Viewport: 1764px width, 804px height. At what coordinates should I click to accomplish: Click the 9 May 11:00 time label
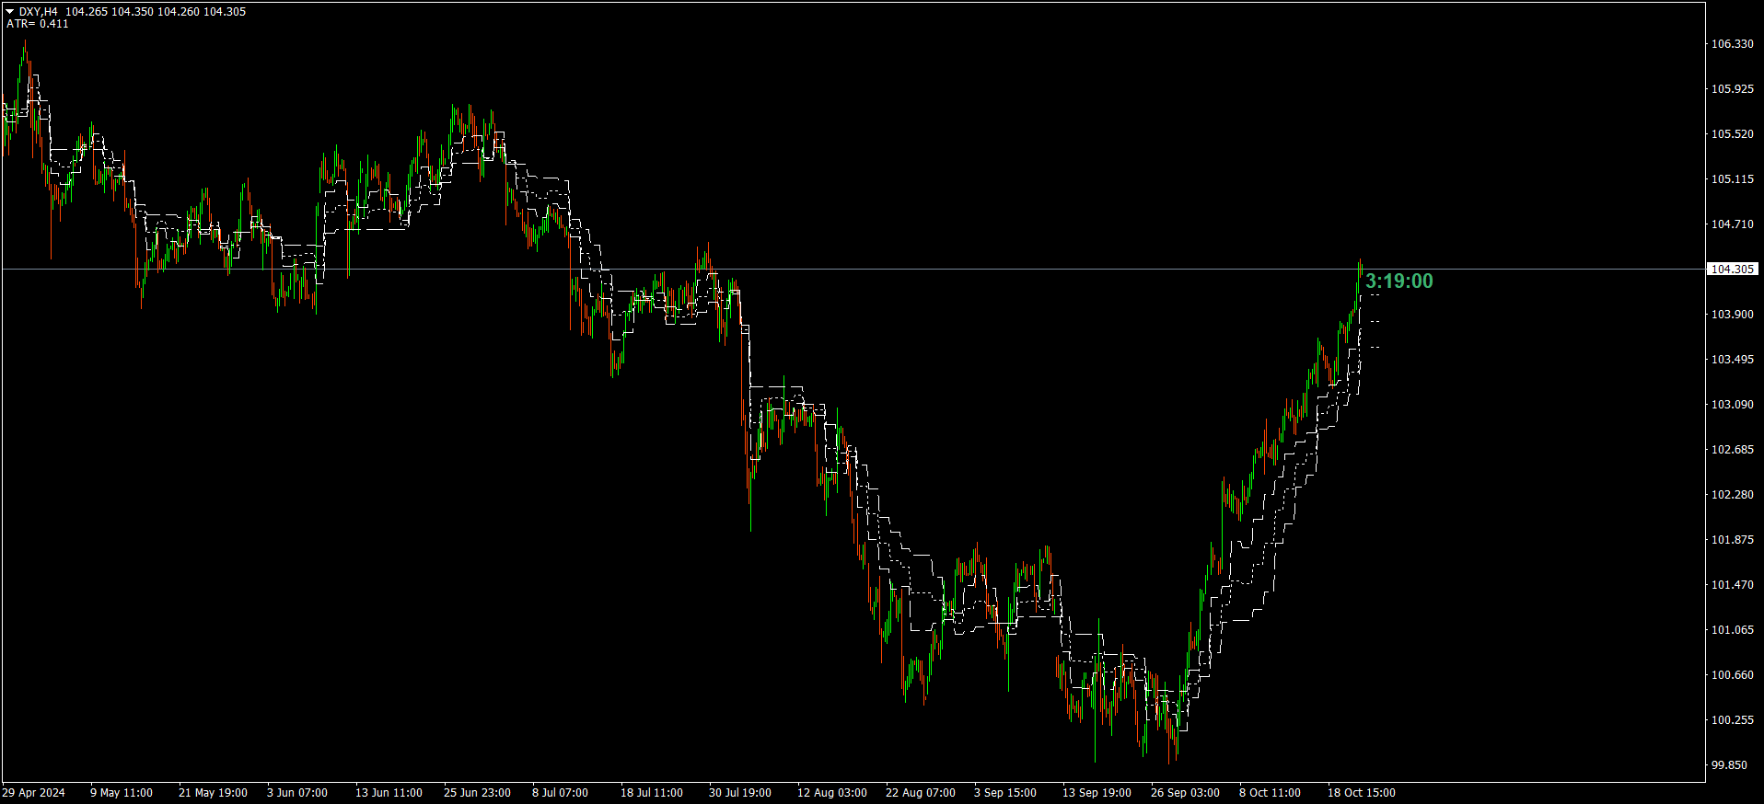tap(122, 793)
